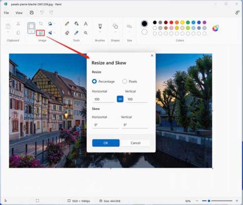Viewport: 243px width, 205px height.
Task: Expand the Rotate dropdown arrow
Action: tap(55, 24)
